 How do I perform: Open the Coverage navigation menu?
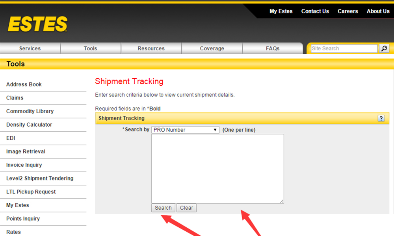coord(212,48)
